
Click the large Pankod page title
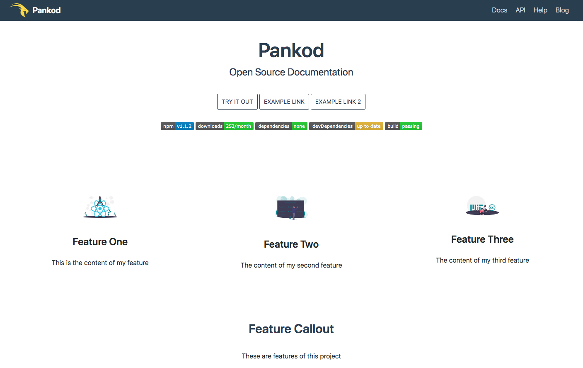[291, 51]
